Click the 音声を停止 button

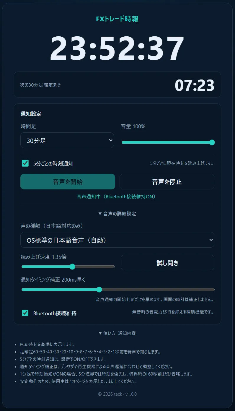(167, 182)
